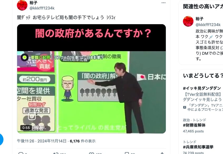Image resolution: width=223 pixels, height=154 pixels.
Task: Open the @kkkfff1234k handle in the tweet header
Action: [42, 8]
